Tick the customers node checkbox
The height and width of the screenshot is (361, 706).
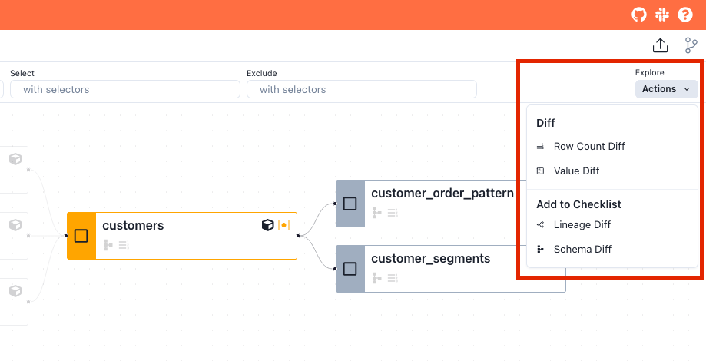(81, 236)
